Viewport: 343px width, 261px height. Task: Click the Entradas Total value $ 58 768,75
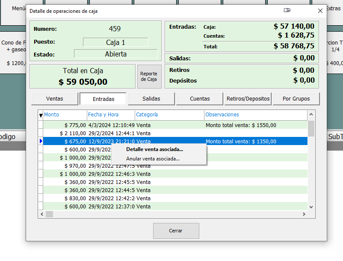[x=294, y=46]
